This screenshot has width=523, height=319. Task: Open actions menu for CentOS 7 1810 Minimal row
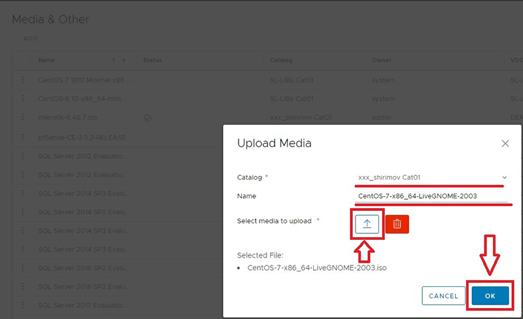23,80
